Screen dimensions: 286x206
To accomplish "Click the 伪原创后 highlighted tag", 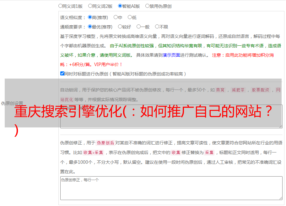I will click(x=105, y=143).
